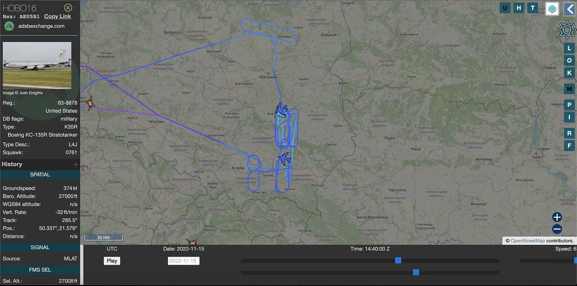Open the map layers selector icon
This screenshot has width=577, height=286.
pyautogui.click(x=552, y=8)
